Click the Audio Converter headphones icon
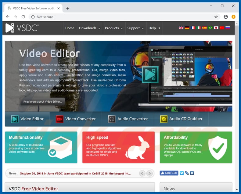 pyautogui.click(x=112, y=119)
